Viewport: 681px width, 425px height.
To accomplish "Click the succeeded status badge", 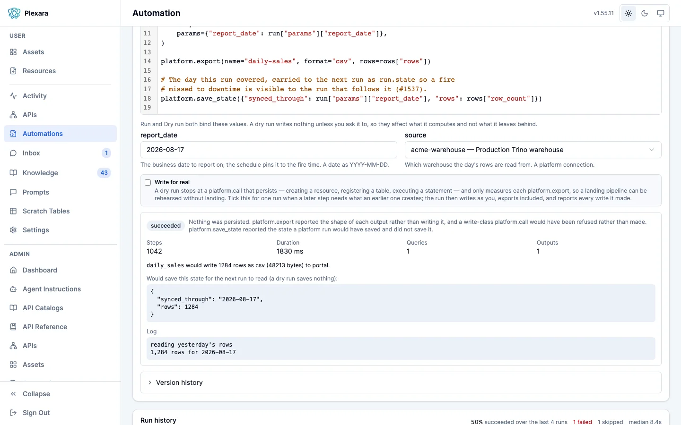I will coord(166,226).
